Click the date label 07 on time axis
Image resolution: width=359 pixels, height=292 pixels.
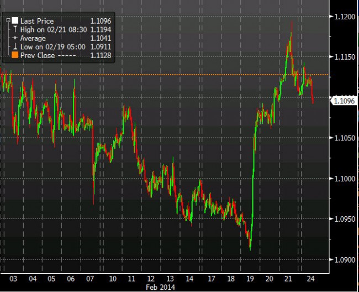(x=90, y=279)
